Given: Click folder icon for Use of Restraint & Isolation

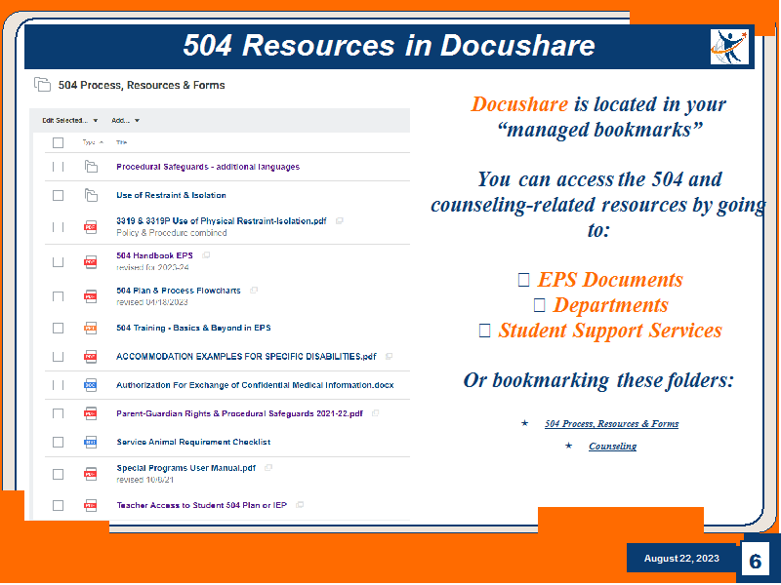Looking at the screenshot, I should (91, 195).
